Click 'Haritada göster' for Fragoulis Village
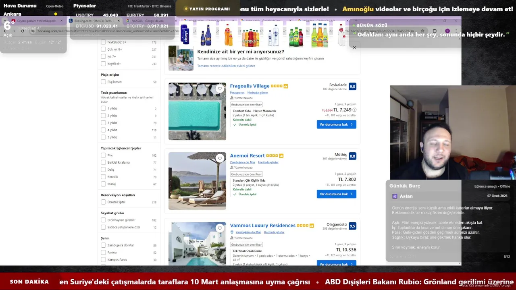The height and width of the screenshot is (290, 516). (257, 93)
